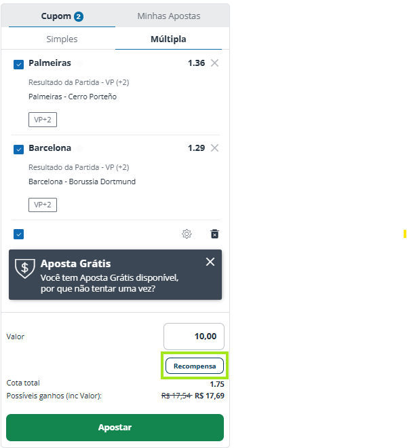Click the Aposta Grátis banner text
Viewport: 407px width, 448px height.
pos(109,283)
